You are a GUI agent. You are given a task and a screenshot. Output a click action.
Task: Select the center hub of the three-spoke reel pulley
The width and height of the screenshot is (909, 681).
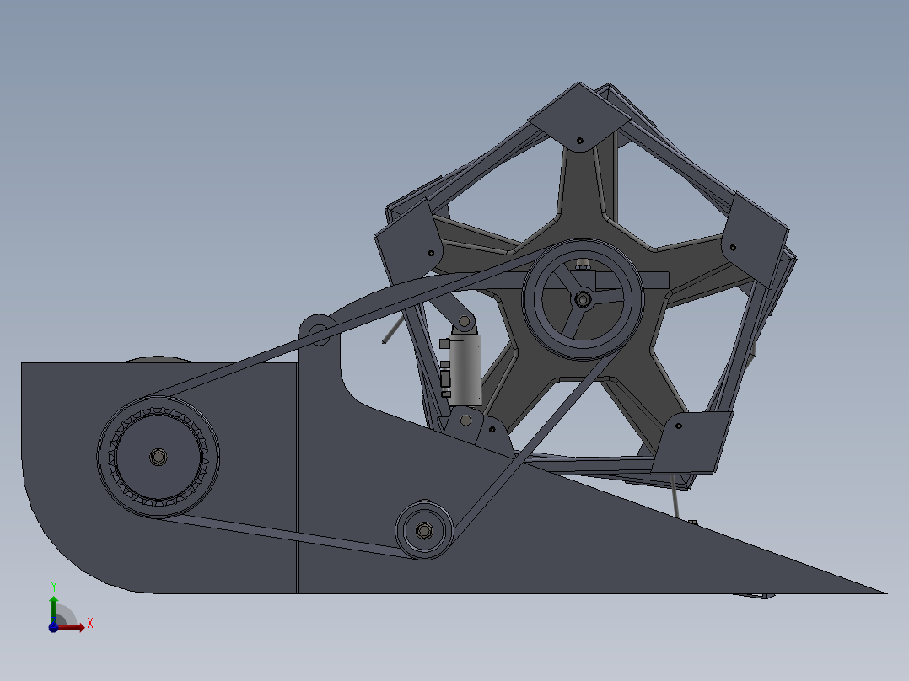[x=583, y=300]
